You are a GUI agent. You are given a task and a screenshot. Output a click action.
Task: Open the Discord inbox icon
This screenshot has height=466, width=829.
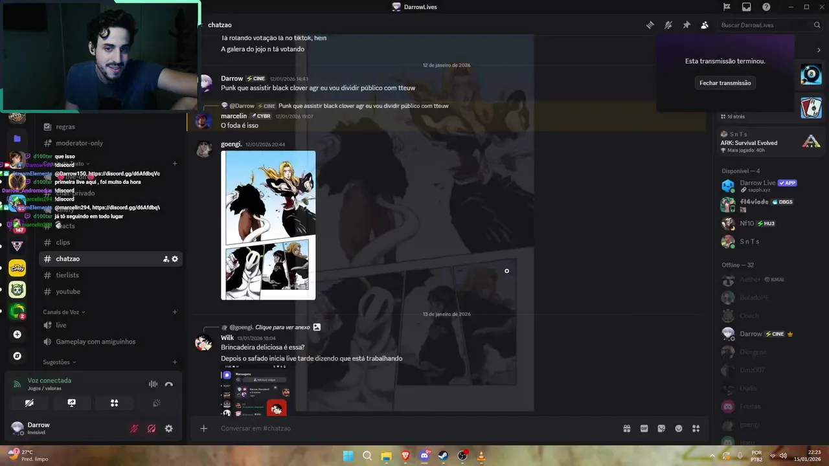[747, 7]
